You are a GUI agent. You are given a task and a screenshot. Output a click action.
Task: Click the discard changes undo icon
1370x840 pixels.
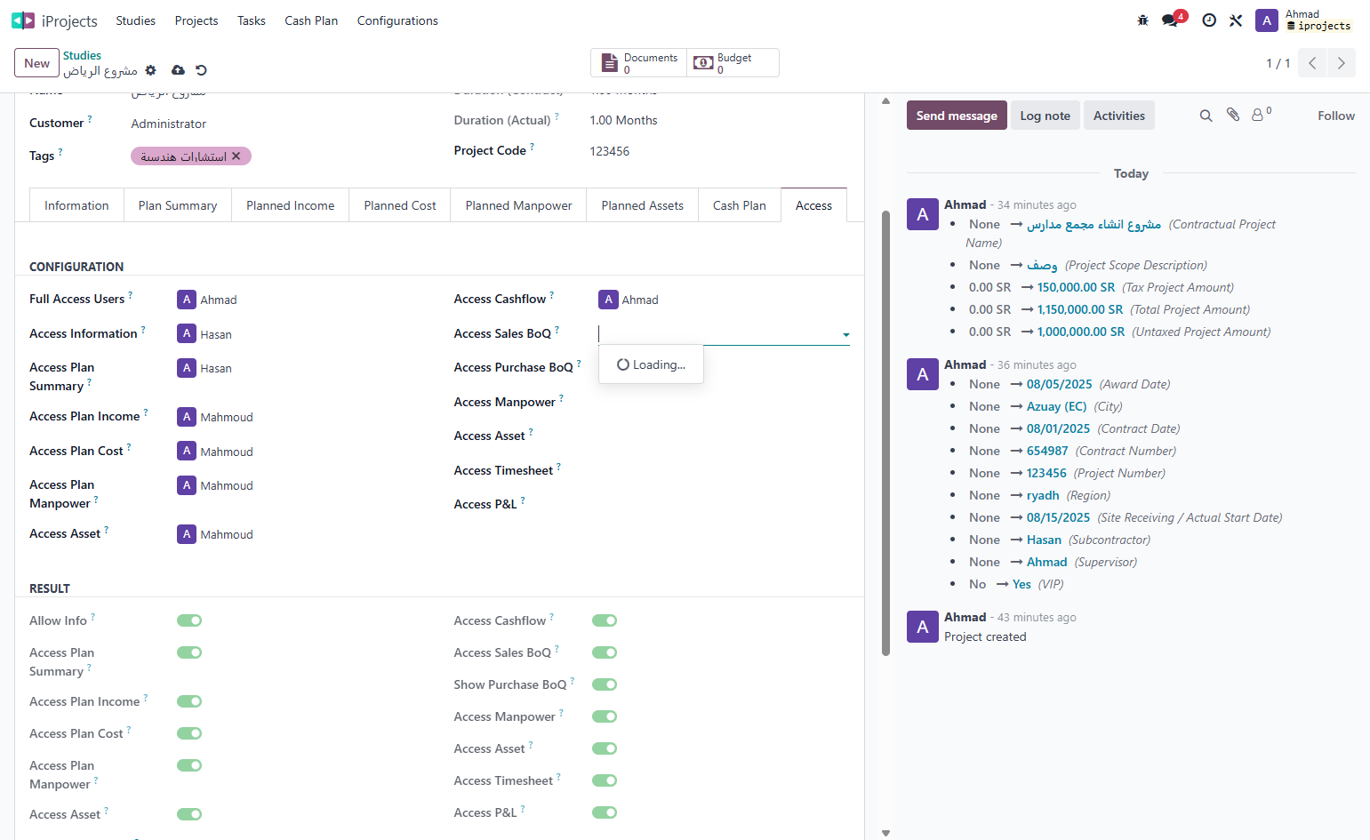point(201,70)
